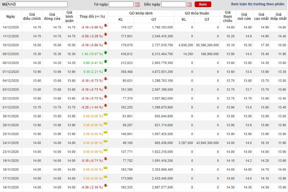Image resolution: width=288 pixels, height=192 pixels.
Task: Open the 'Từ ngày' calendar picker icon
Action: 137,4
